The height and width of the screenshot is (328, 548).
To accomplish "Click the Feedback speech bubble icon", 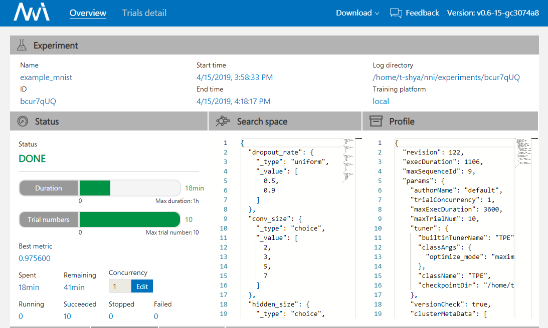I will (x=396, y=13).
